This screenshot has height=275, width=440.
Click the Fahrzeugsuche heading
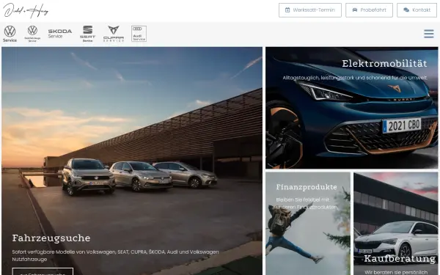click(x=51, y=238)
